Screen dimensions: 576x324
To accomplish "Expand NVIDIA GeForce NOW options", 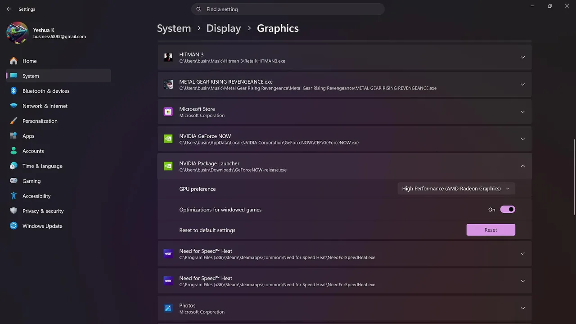I will 522,139.
